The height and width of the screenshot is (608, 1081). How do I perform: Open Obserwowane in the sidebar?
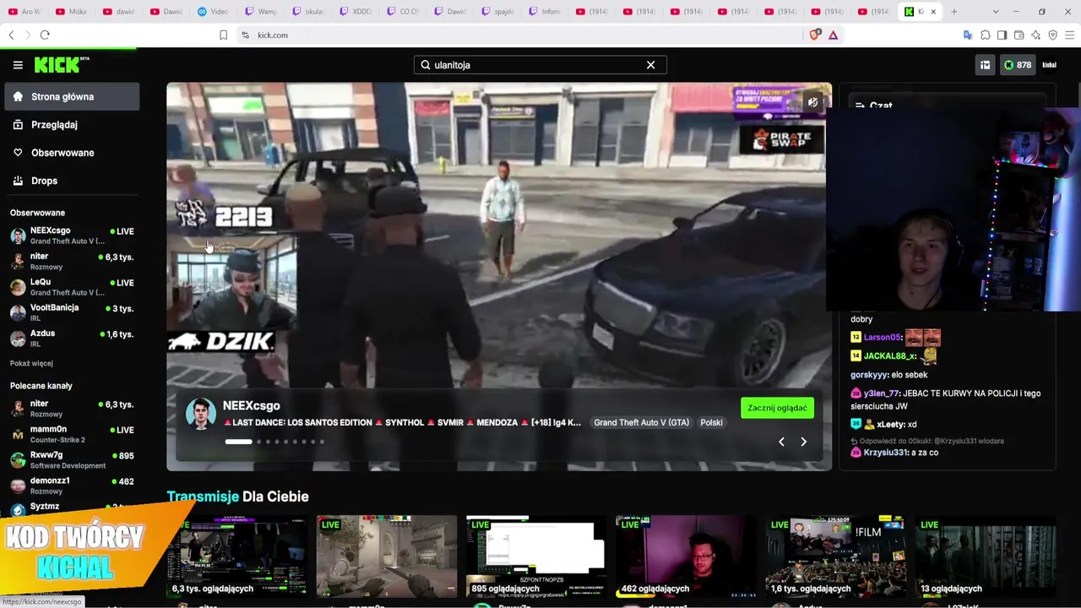tap(72, 153)
